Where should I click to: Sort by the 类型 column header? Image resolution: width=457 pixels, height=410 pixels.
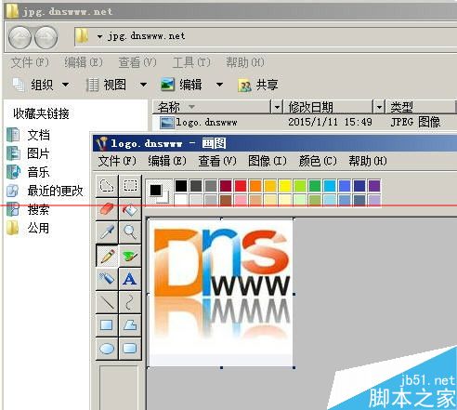421,108
